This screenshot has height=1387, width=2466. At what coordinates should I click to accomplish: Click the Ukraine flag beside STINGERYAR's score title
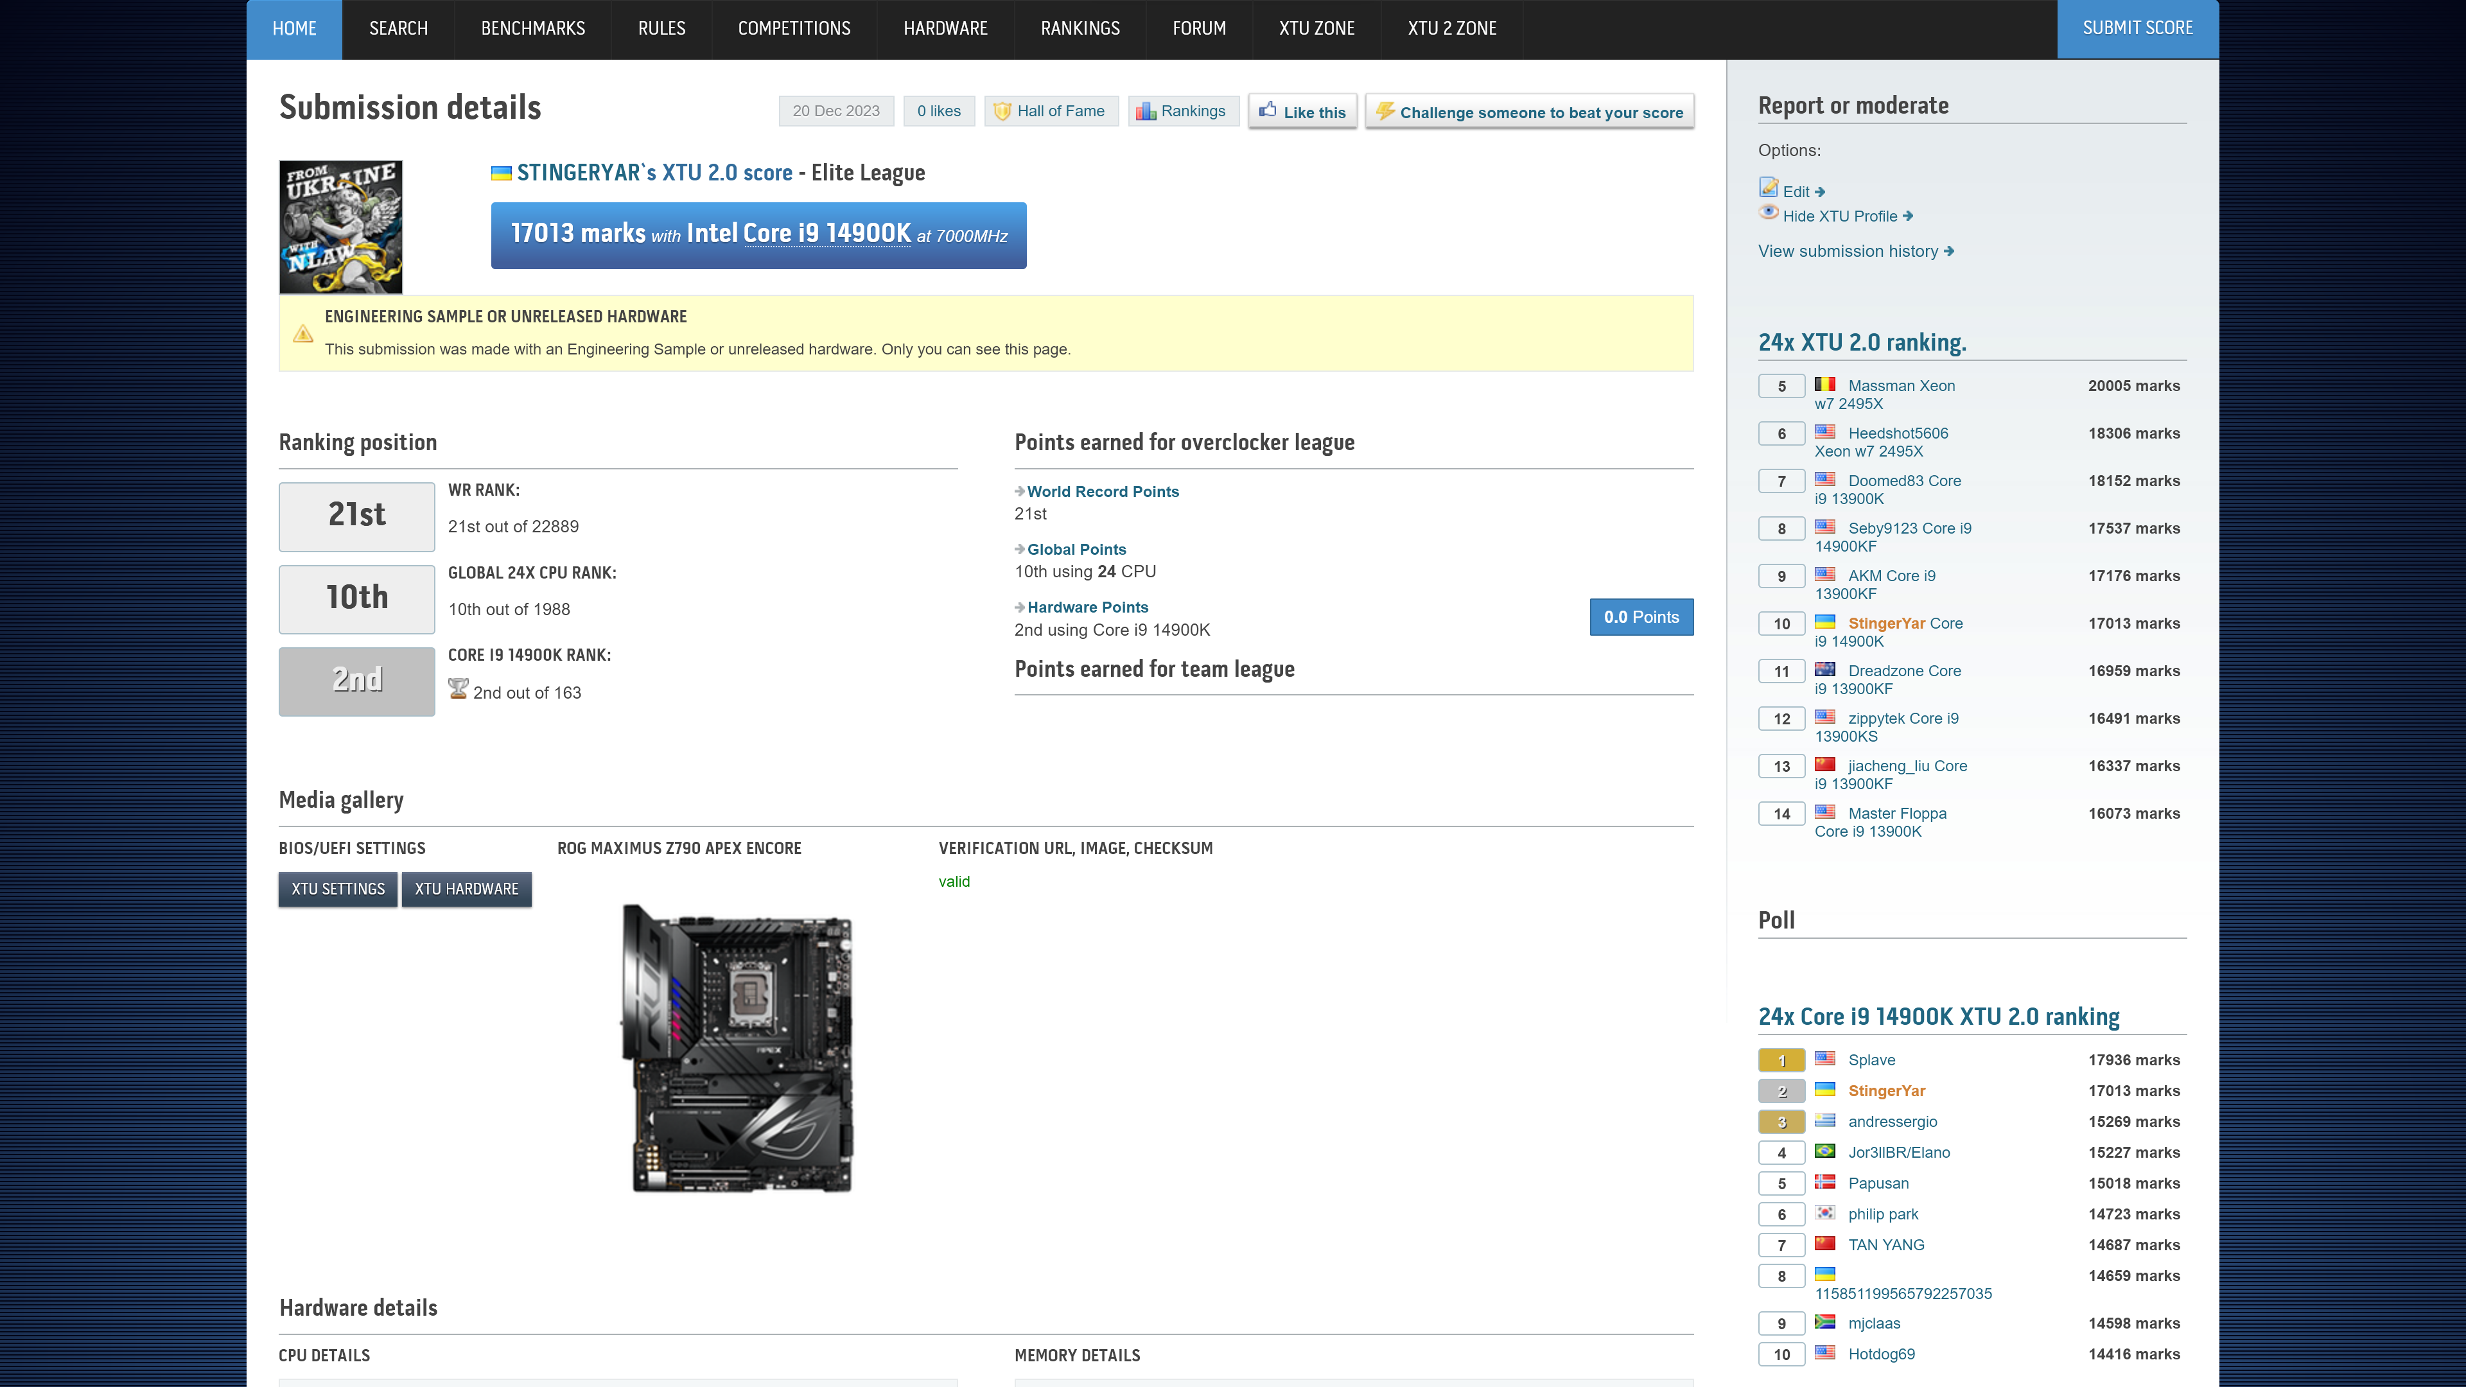click(502, 173)
